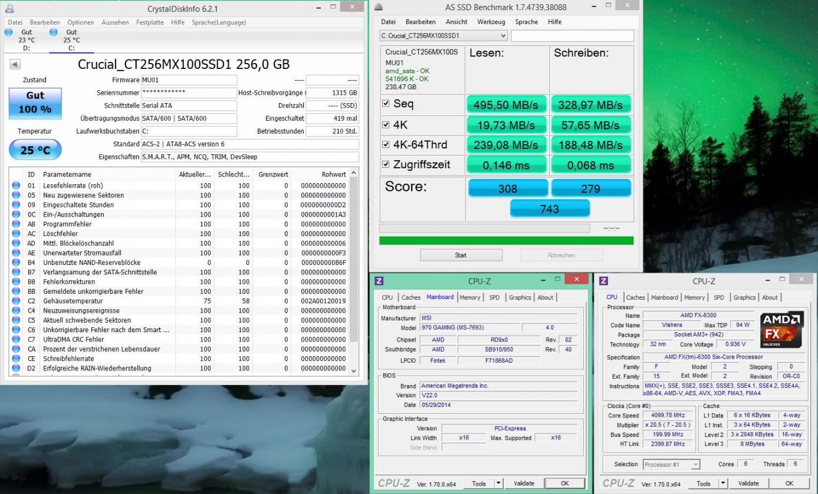Click the Start button in AS SSD Benchmark
The image size is (818, 494).
coord(461,255)
